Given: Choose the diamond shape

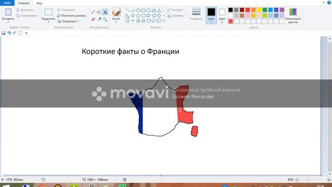Looking at the screenshot, I should tap(133, 16).
